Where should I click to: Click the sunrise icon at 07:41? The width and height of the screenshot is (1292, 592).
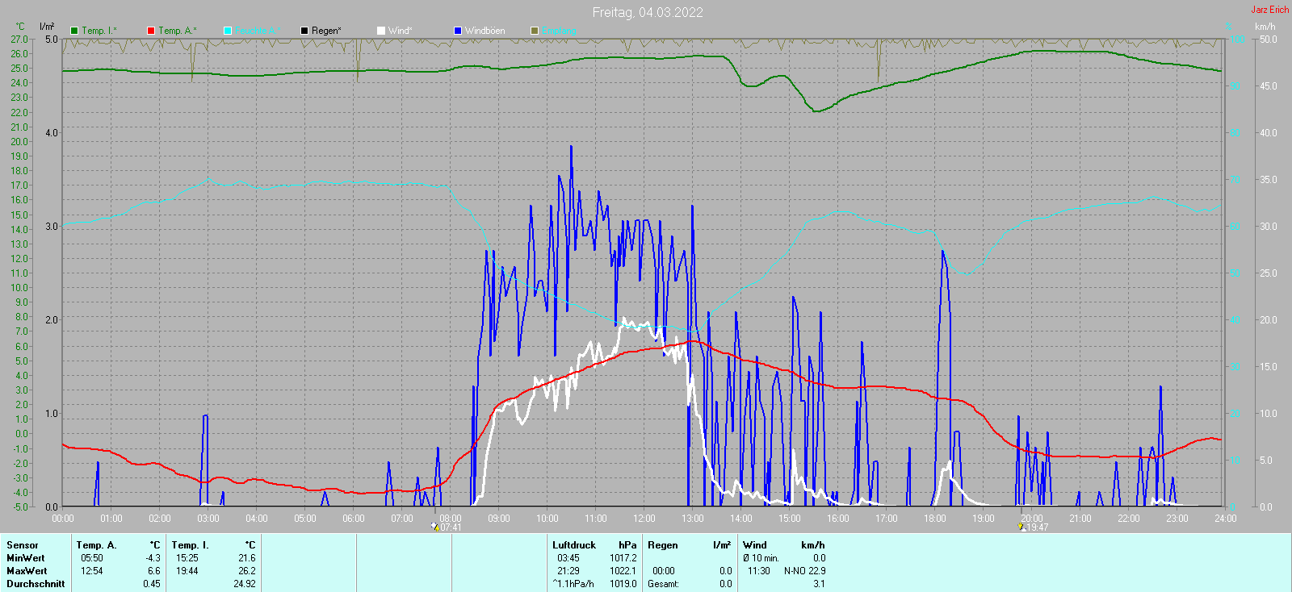coord(435,527)
